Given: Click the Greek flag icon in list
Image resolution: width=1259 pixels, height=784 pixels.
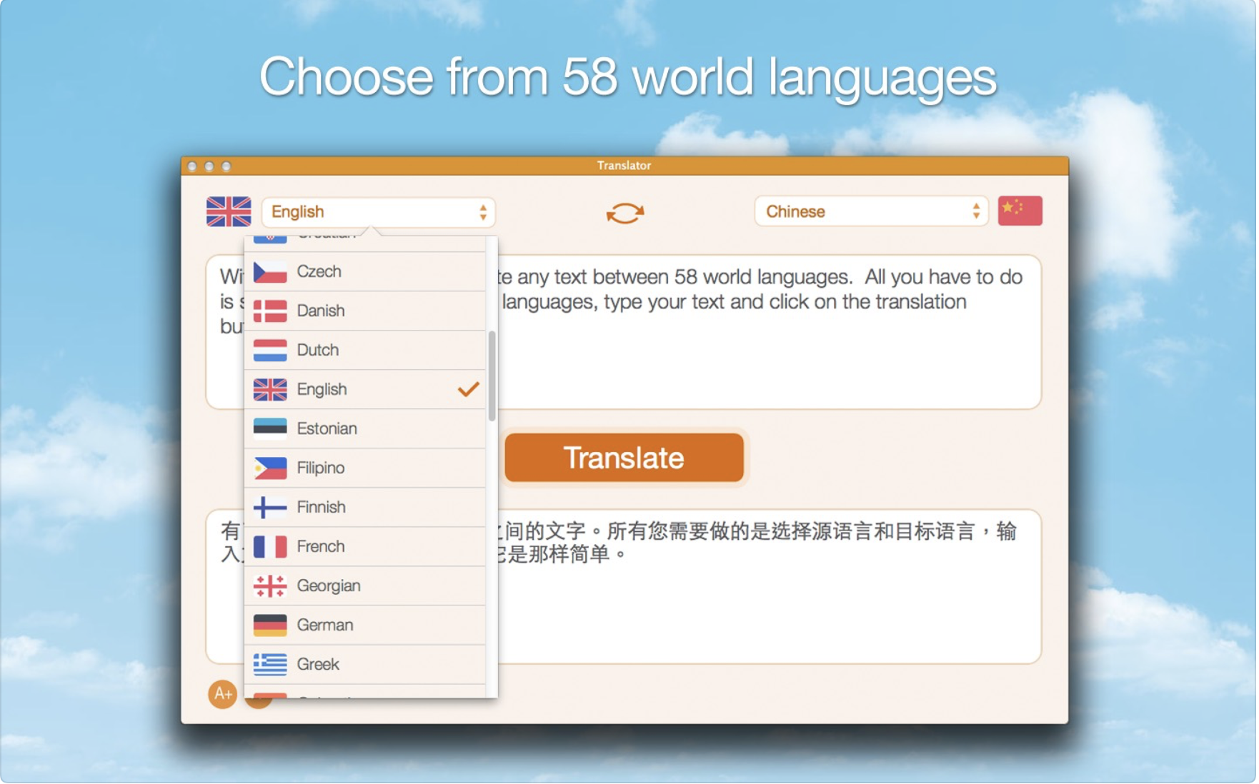Looking at the screenshot, I should click(270, 665).
